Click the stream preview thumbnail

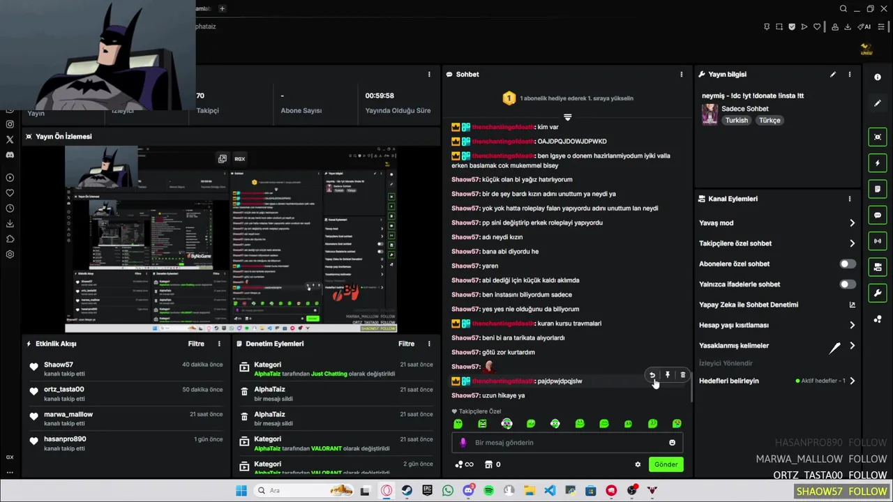(231, 240)
